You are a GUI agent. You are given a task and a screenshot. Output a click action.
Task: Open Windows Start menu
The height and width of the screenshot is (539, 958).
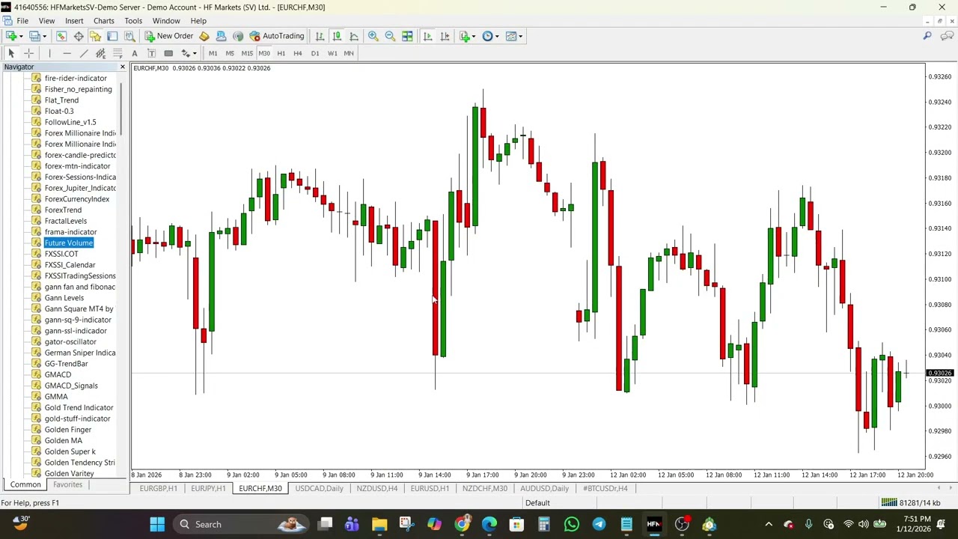tap(157, 524)
